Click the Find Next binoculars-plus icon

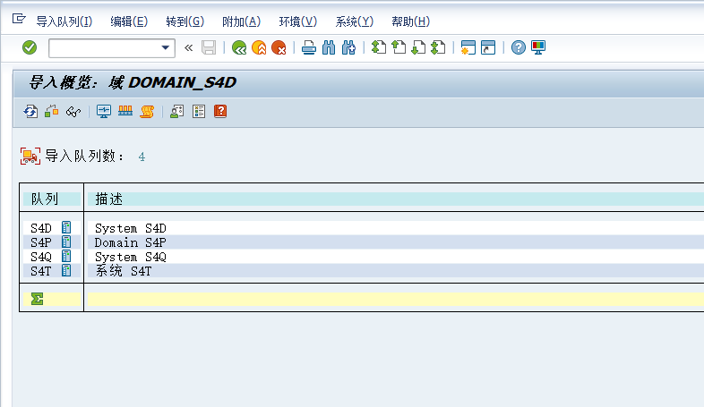348,47
